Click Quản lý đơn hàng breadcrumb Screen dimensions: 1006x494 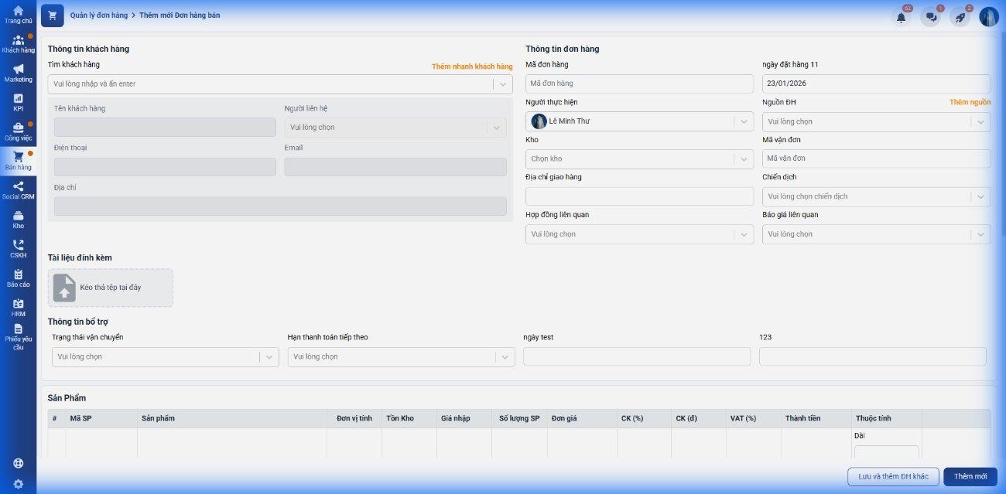coord(99,15)
